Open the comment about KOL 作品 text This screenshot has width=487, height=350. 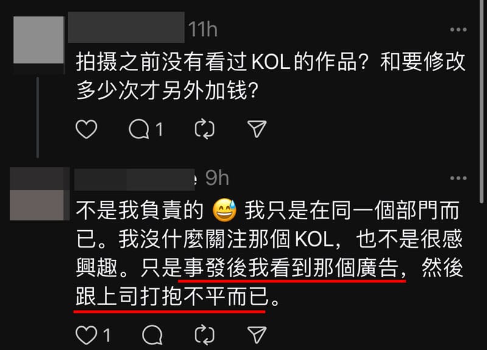tap(270, 77)
